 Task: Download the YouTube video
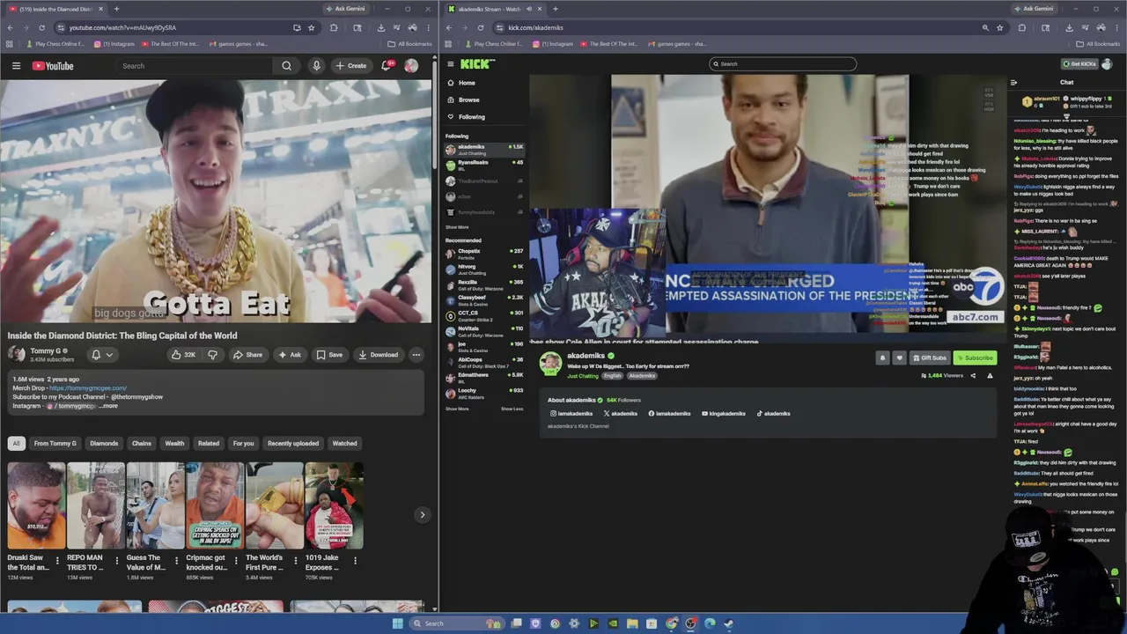pyautogui.click(x=379, y=355)
